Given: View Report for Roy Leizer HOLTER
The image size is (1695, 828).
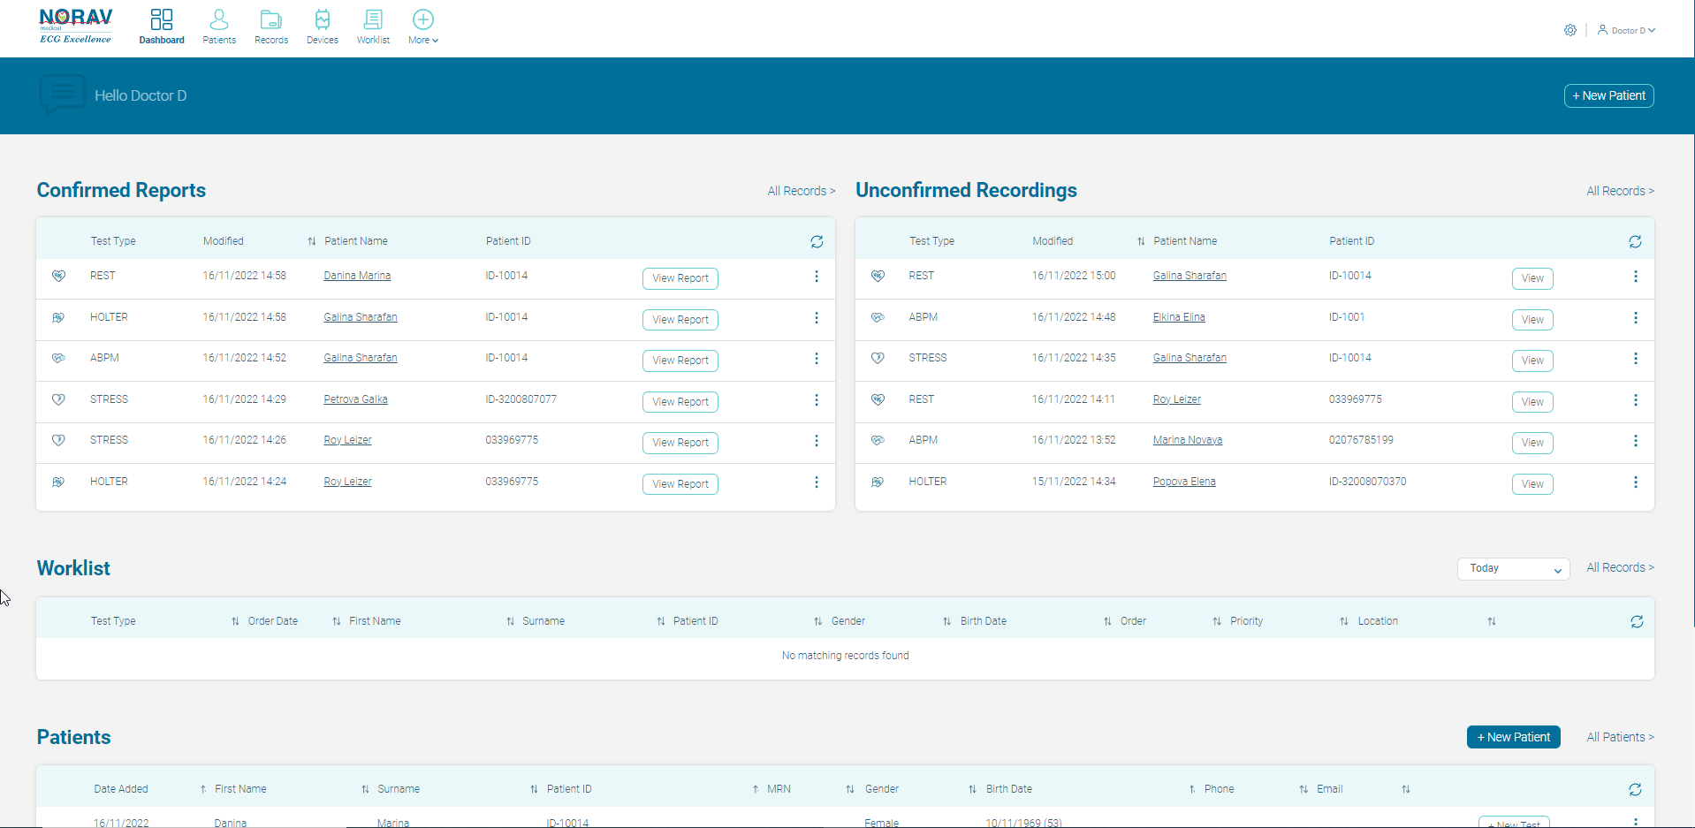Looking at the screenshot, I should click(x=680, y=484).
